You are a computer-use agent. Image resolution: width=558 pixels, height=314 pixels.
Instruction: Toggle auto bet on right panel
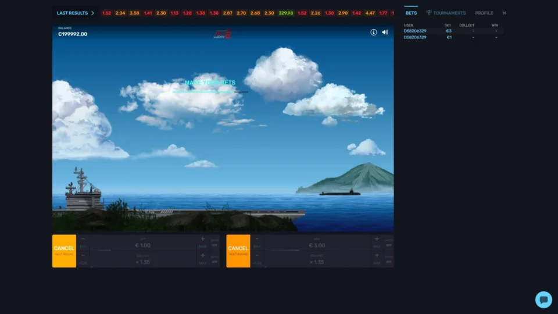click(x=388, y=245)
